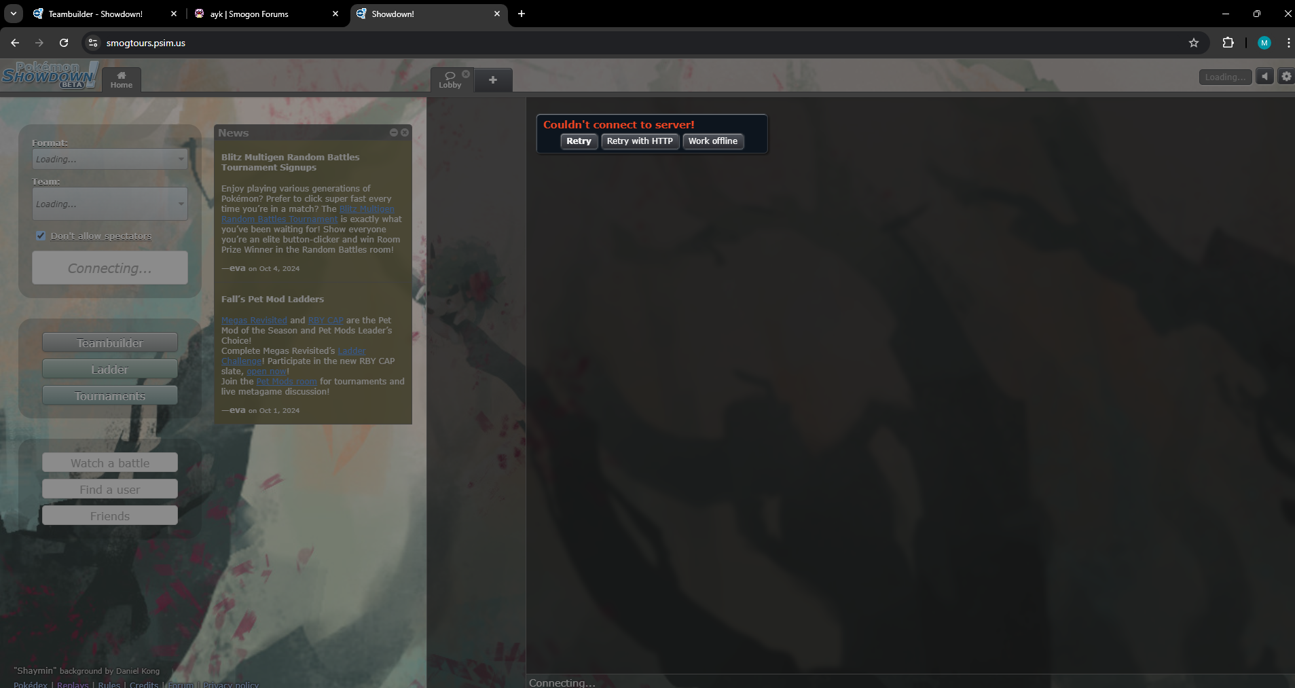View site information icon
This screenshot has height=688, width=1295.
point(93,43)
